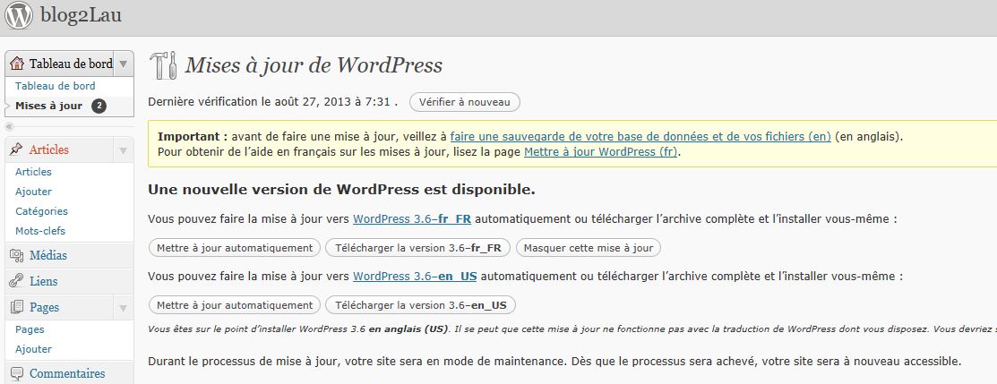This screenshot has height=384, width=997.
Task: Click the updates count badge showing 2
Action: tap(99, 107)
